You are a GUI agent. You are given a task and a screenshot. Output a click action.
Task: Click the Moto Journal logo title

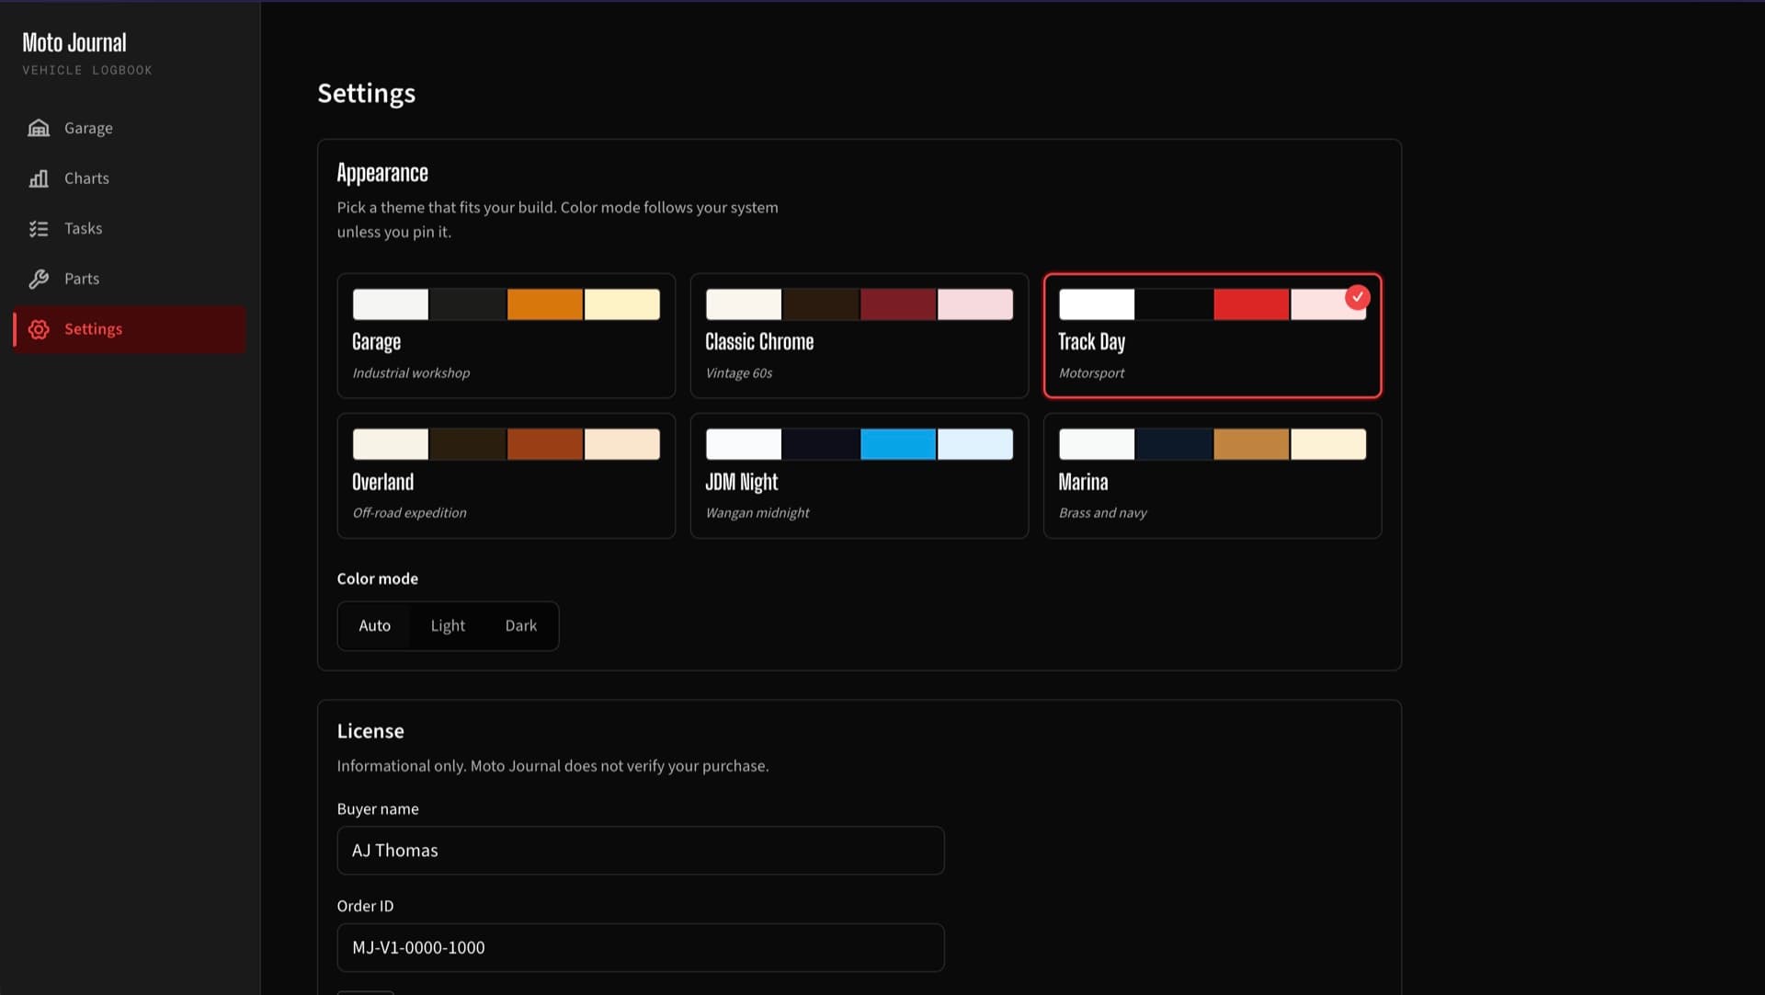74,42
